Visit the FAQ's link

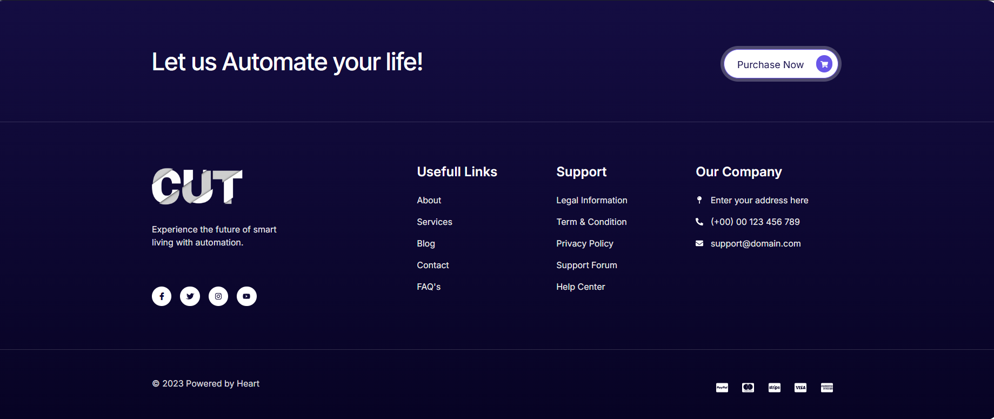coord(429,287)
